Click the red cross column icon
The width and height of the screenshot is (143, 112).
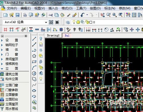pyautogui.click(x=61, y=30)
